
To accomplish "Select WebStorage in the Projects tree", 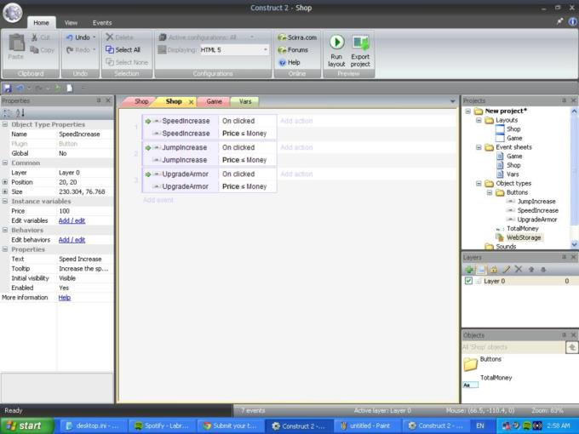I will point(524,237).
